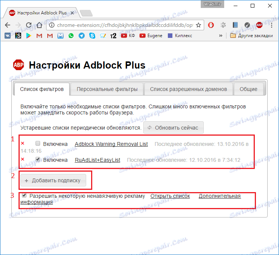
Task: Open the blue envelope mail bookmark
Action: (x=60, y=36)
